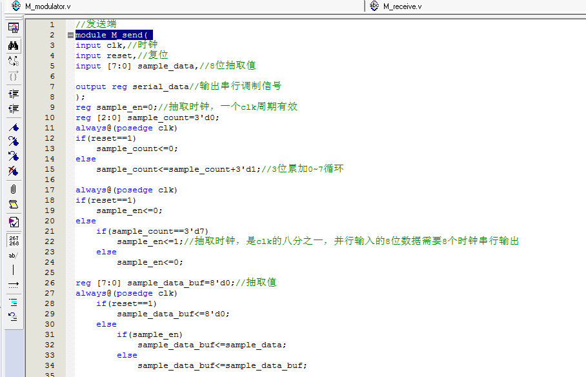The image size is (586, 377).
Task: Toggle a bookmark with the blue flag
Action: click(14, 128)
